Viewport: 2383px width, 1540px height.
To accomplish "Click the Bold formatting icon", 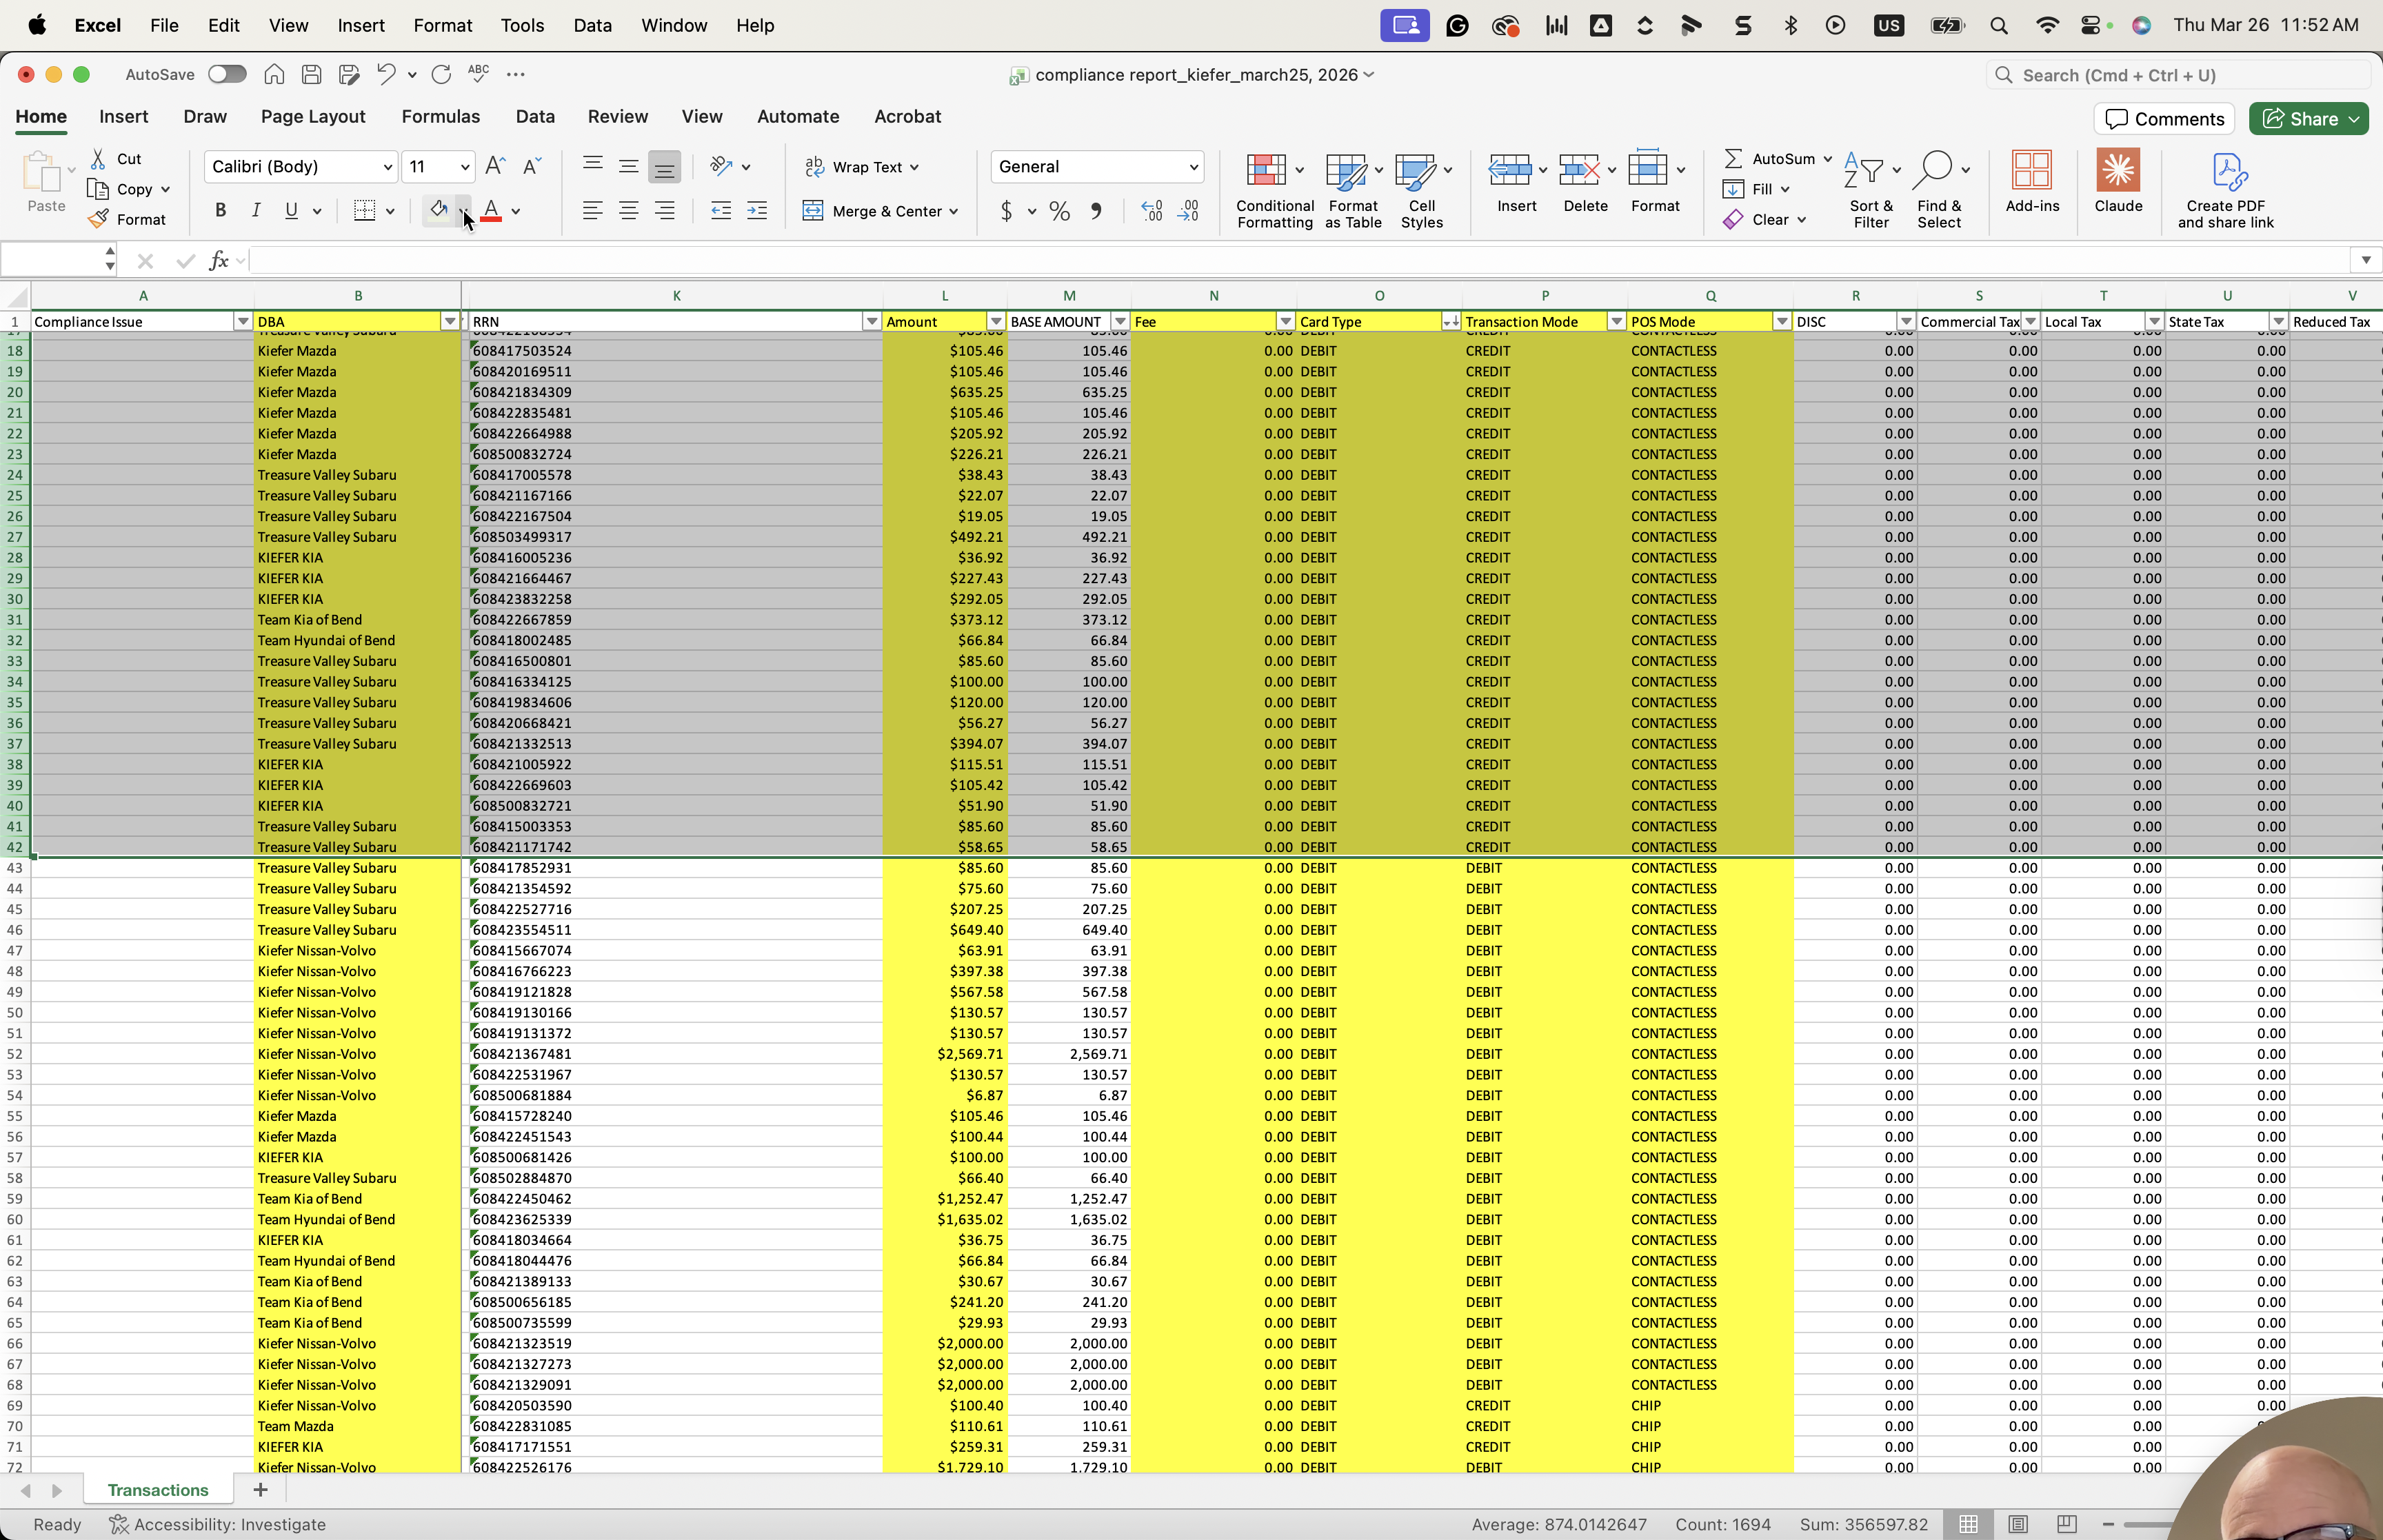I will tap(220, 211).
